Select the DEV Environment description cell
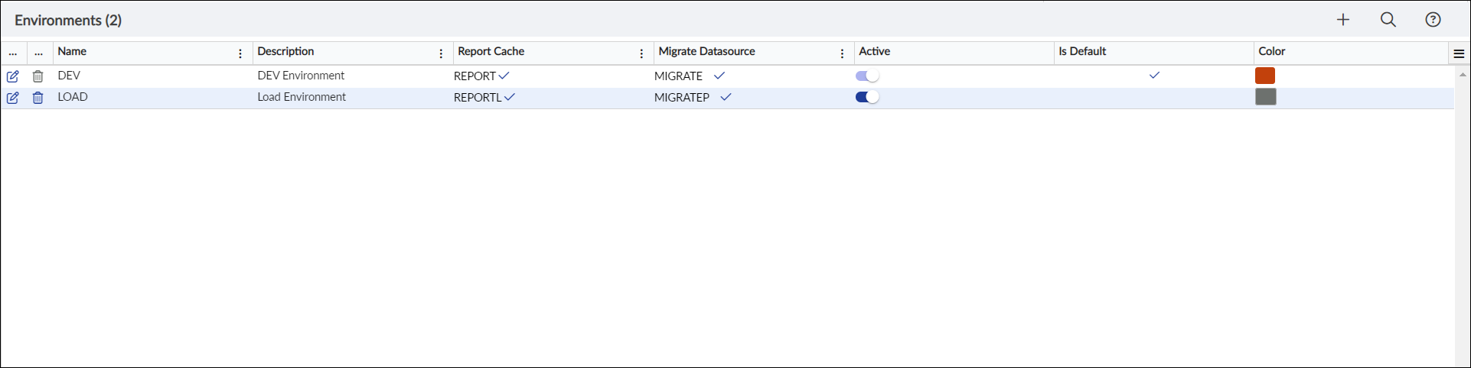The height and width of the screenshot is (368, 1471). coord(301,76)
